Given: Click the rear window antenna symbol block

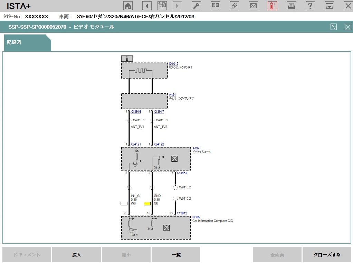Looking at the screenshot, I should [144, 71].
